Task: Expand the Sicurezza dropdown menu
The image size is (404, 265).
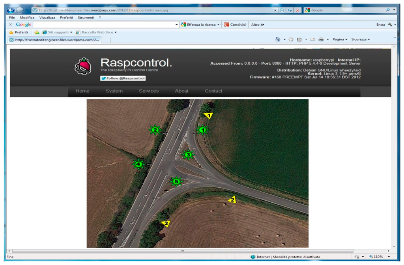Action: point(361,39)
